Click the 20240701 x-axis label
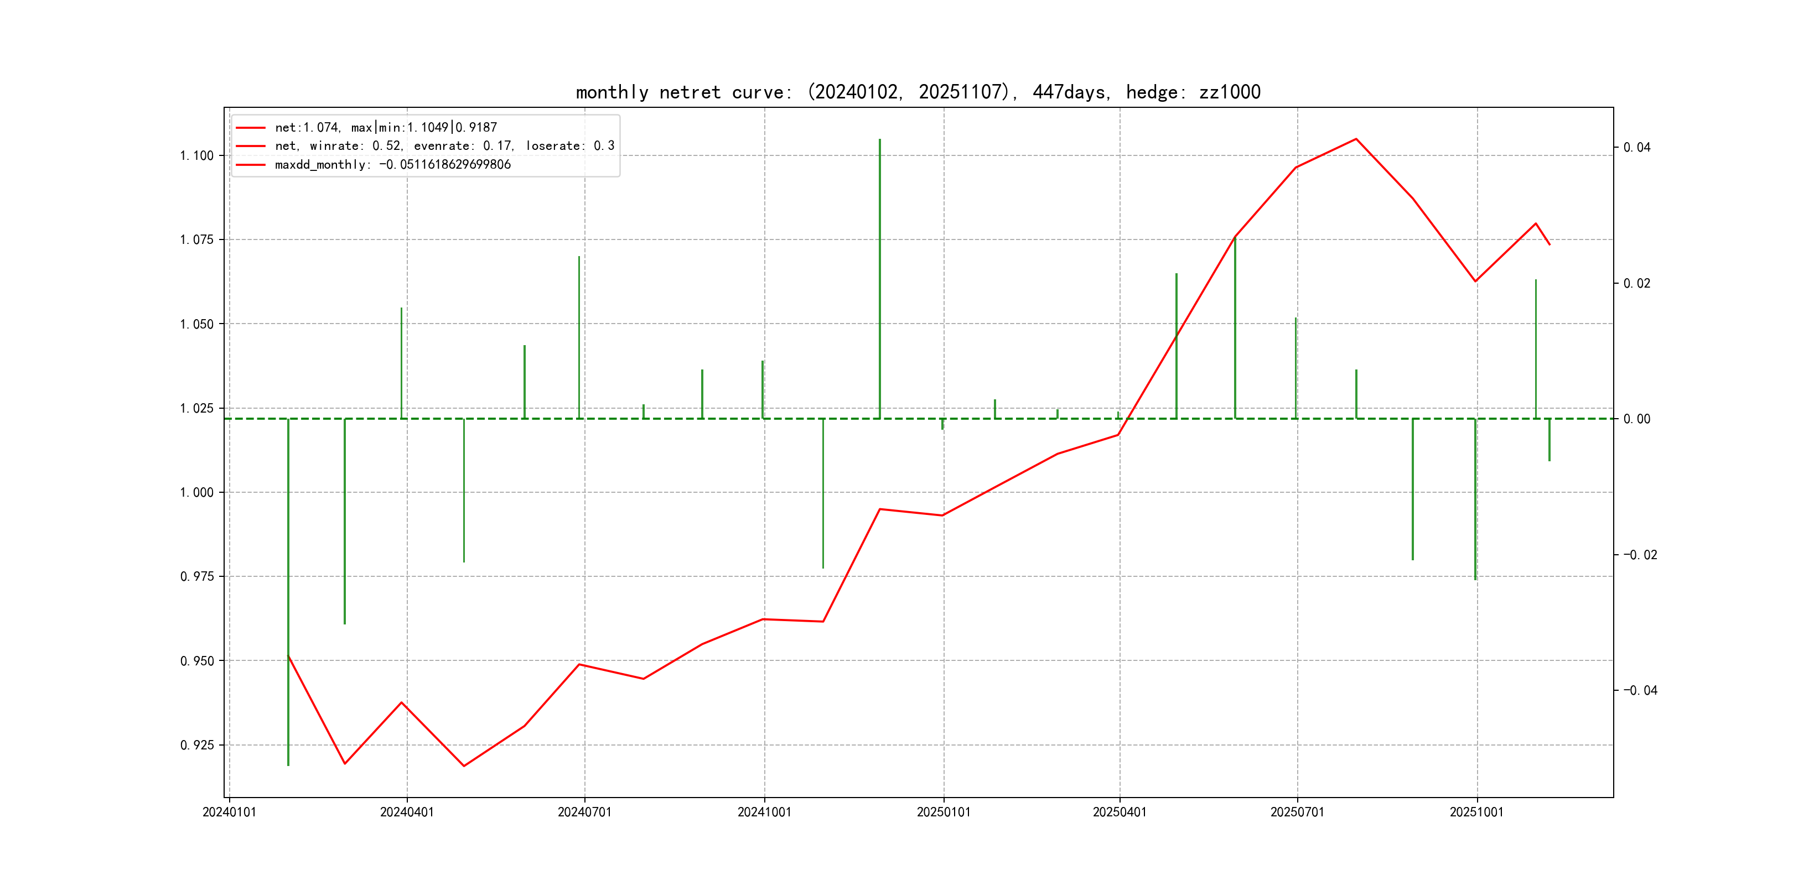The height and width of the screenshot is (896, 1793). point(584,812)
